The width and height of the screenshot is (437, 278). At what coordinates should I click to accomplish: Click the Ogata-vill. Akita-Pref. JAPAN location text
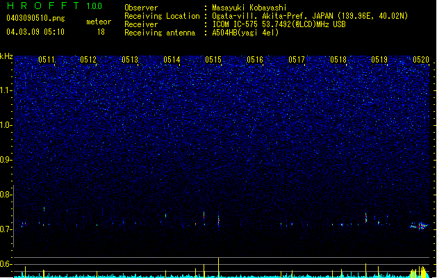point(310,16)
